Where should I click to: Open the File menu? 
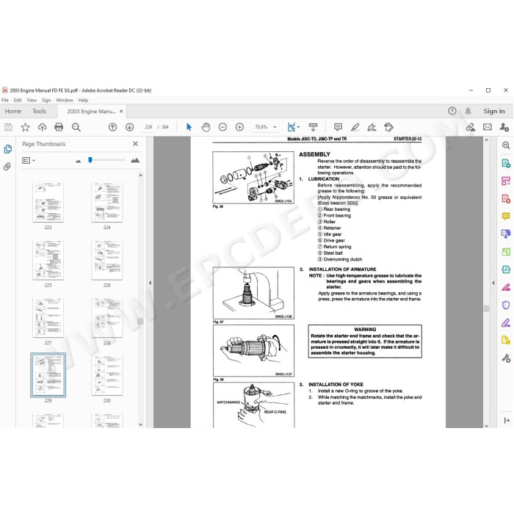tap(5, 100)
